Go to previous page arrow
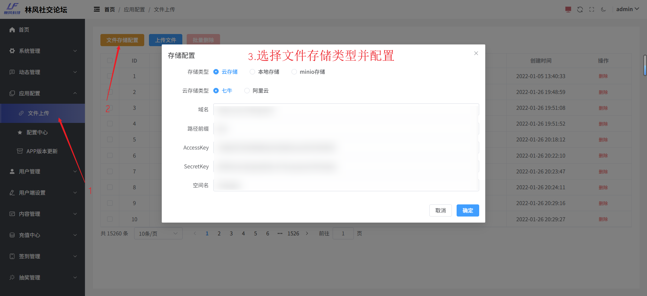 [195, 233]
